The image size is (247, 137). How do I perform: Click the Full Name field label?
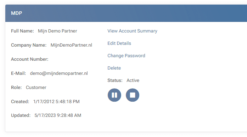point(22,31)
